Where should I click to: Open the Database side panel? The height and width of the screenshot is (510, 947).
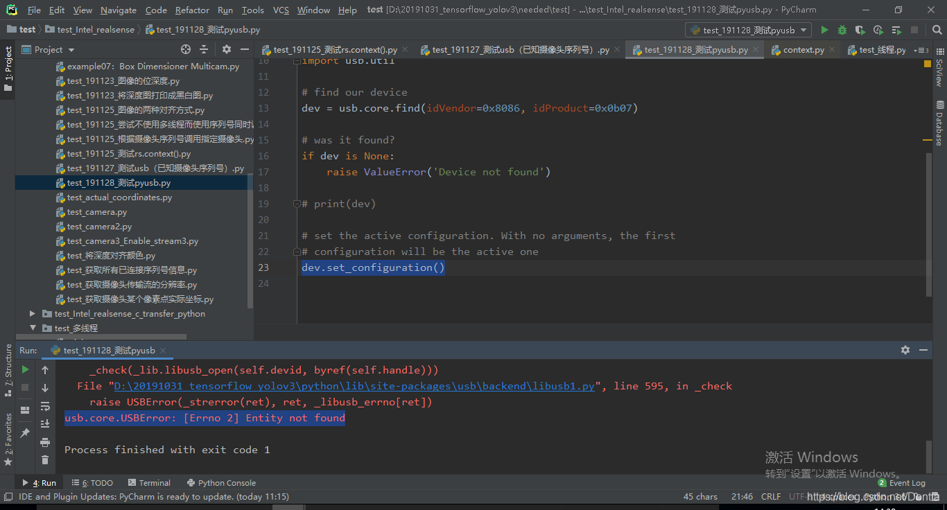[x=939, y=123]
